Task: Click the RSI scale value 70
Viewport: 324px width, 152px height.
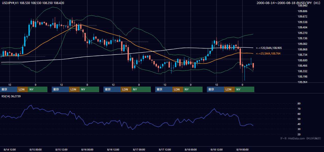Action: pos(299,109)
